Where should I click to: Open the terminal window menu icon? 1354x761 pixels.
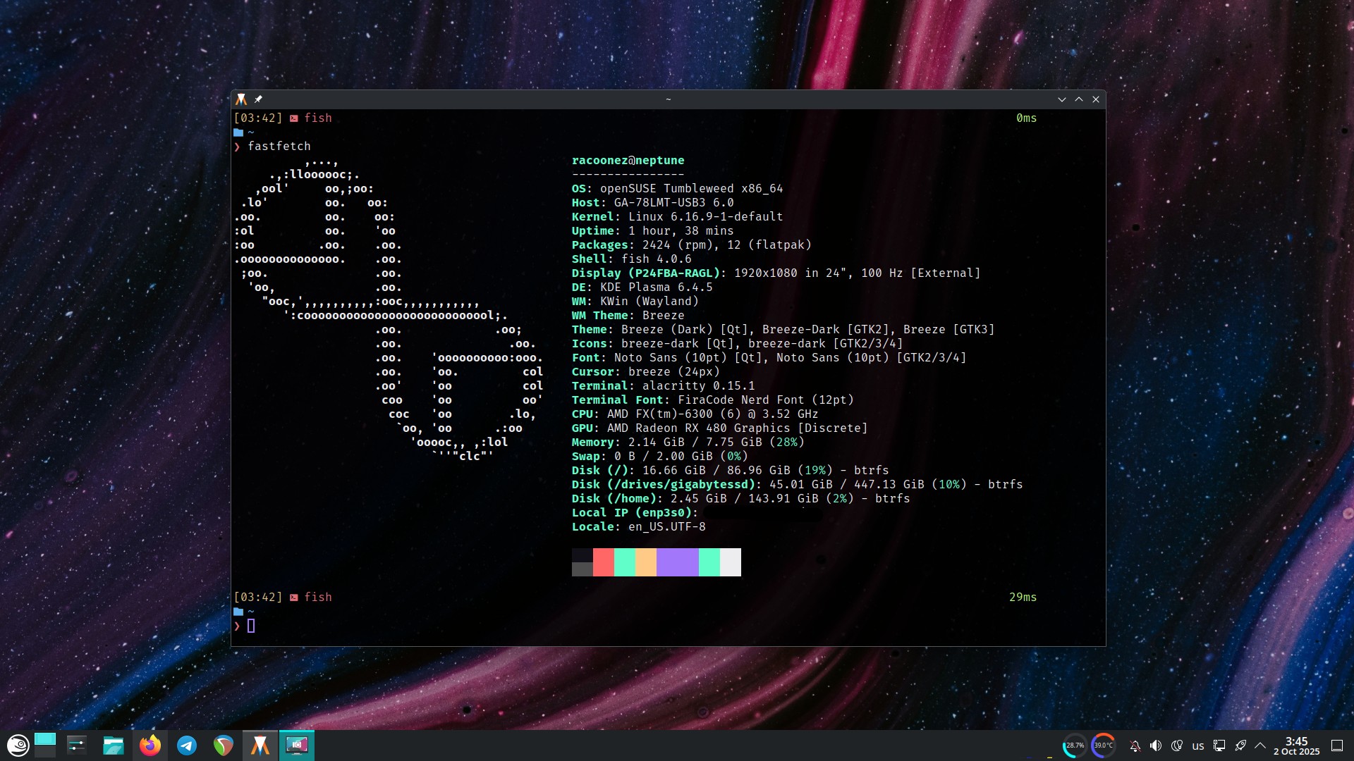tap(241, 99)
